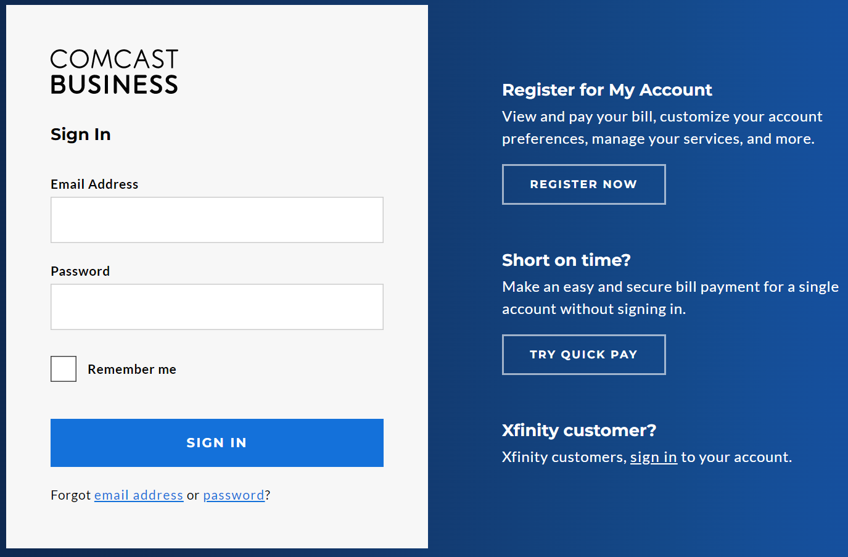Viewport: 848px width, 557px height.
Task: Click the Register for My Account heading
Action: tap(607, 90)
